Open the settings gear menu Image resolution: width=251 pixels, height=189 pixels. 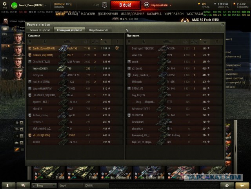[5, 4]
